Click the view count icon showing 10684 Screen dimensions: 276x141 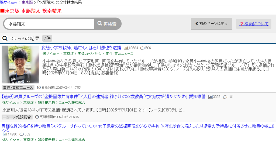(126, 48)
